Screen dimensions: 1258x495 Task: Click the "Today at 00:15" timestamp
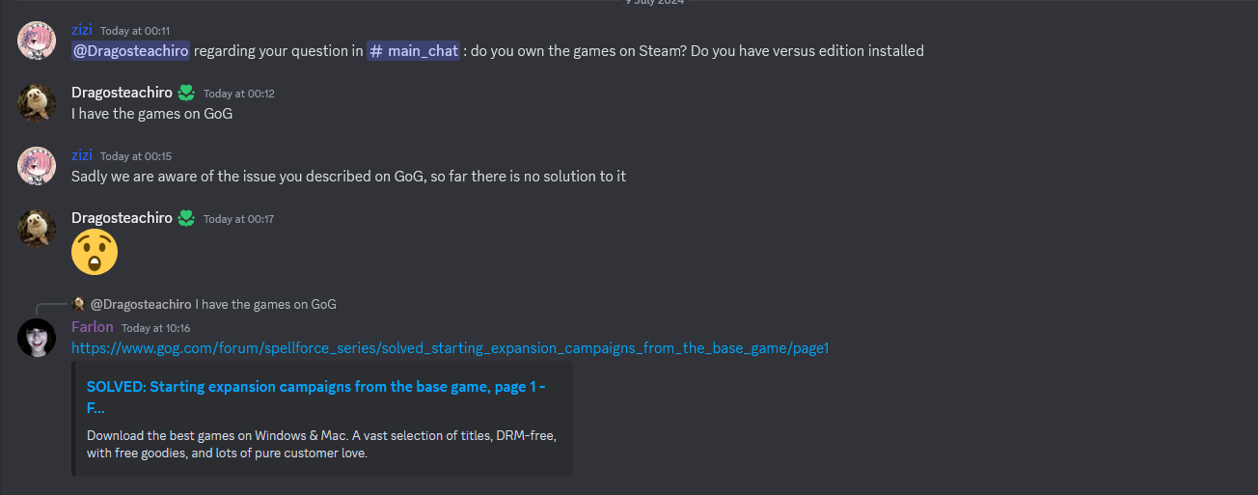tap(135, 156)
